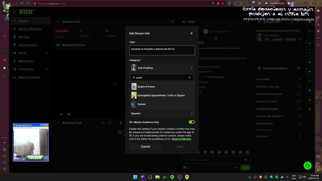The width and height of the screenshot is (322, 181).
Task: Expand Followers-only chat settings
Action: (x=299, y=86)
